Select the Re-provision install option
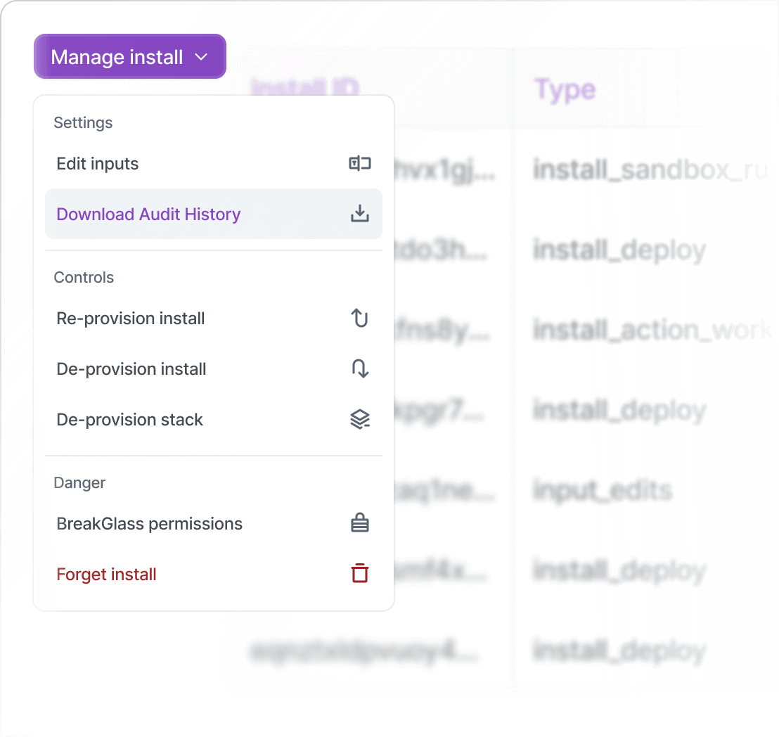Image resolution: width=779 pixels, height=737 pixels. (131, 319)
